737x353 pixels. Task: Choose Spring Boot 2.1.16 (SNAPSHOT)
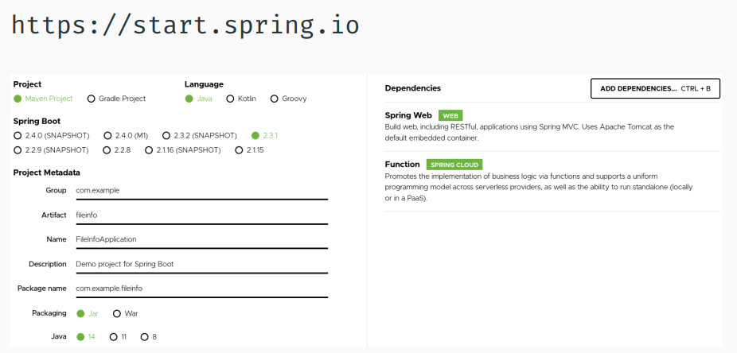pyautogui.click(x=149, y=149)
